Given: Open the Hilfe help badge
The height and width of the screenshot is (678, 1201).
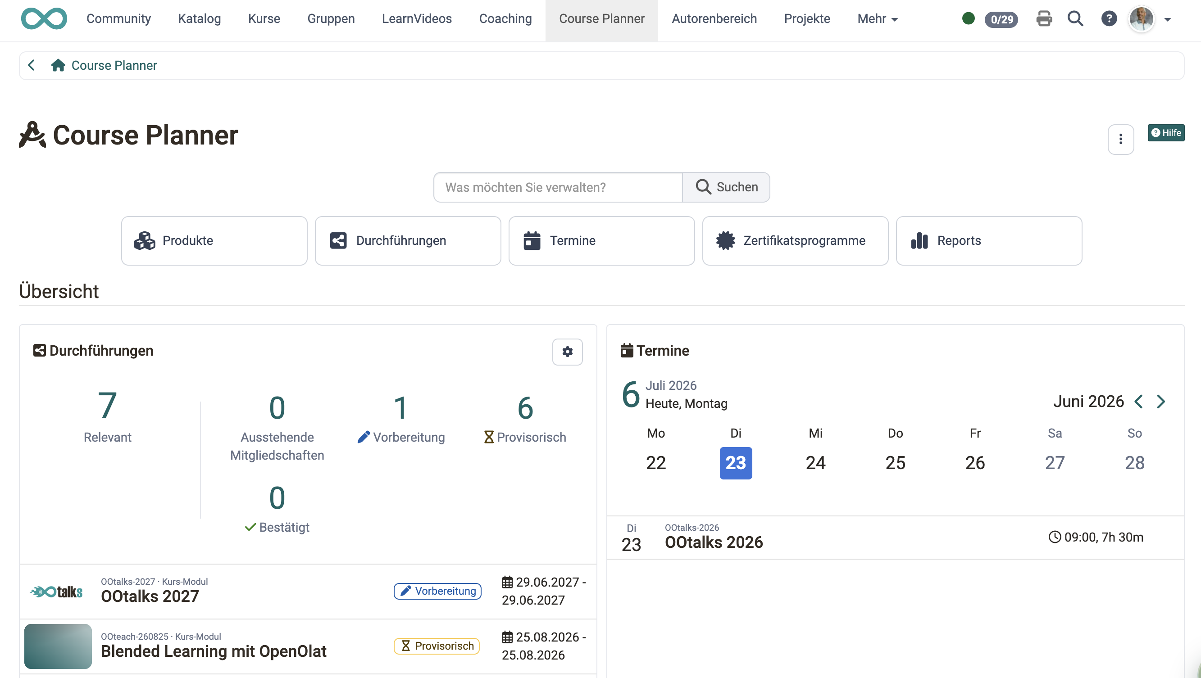Looking at the screenshot, I should coord(1165,133).
